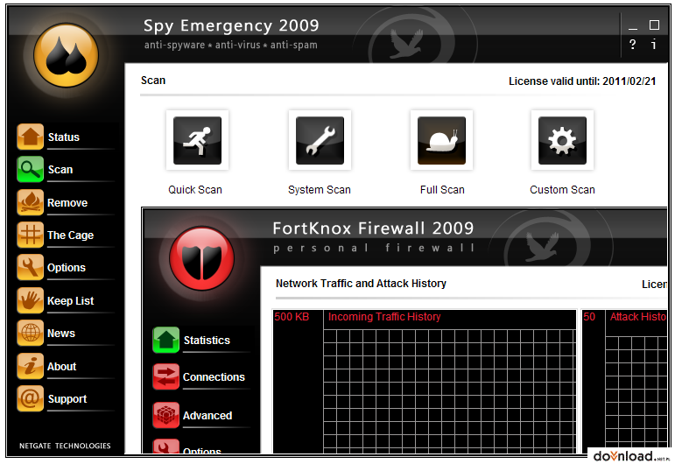Select Connections in FortKnox Firewall
The width and height of the screenshot is (675, 464).
coord(214,377)
